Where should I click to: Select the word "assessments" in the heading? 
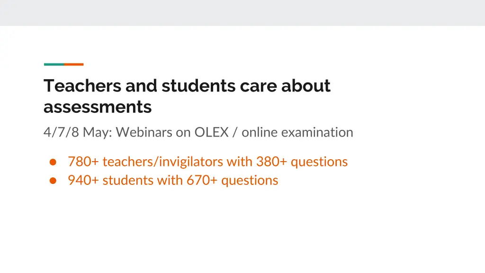[x=98, y=107]
